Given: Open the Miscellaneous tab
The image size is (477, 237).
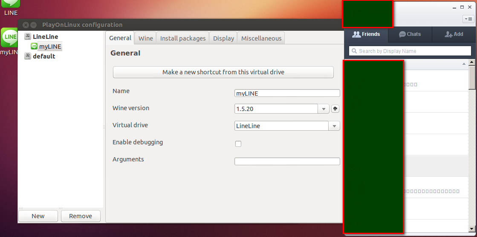Looking at the screenshot, I should click(x=261, y=38).
